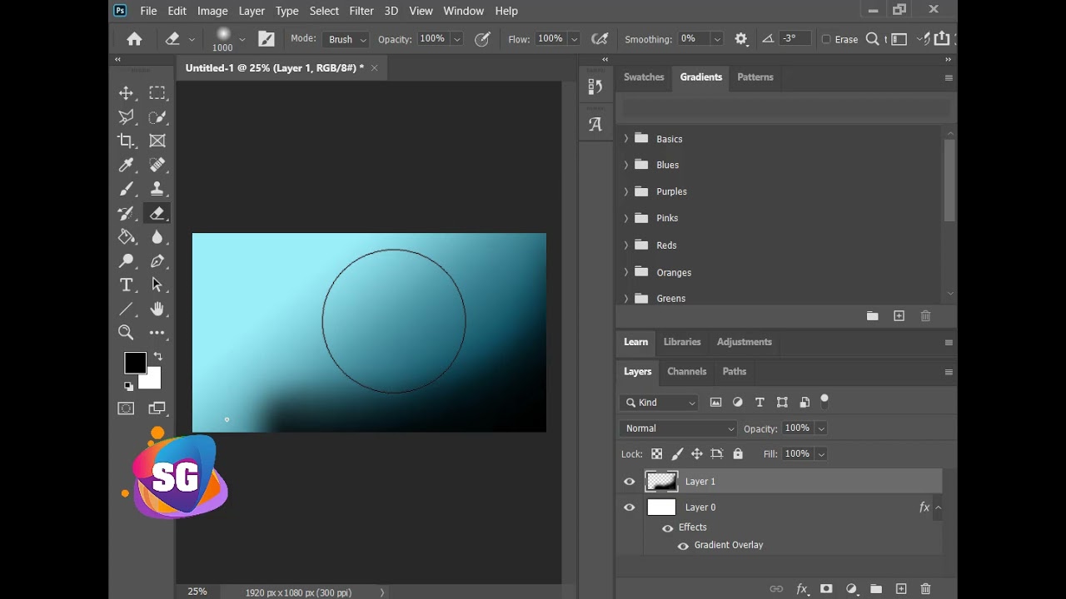
Task: Select the Type tool
Action: [127, 285]
